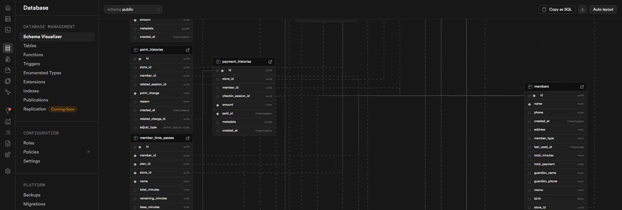Open the Advisors lightbulb icon
622x210 pixels.
coord(8,111)
